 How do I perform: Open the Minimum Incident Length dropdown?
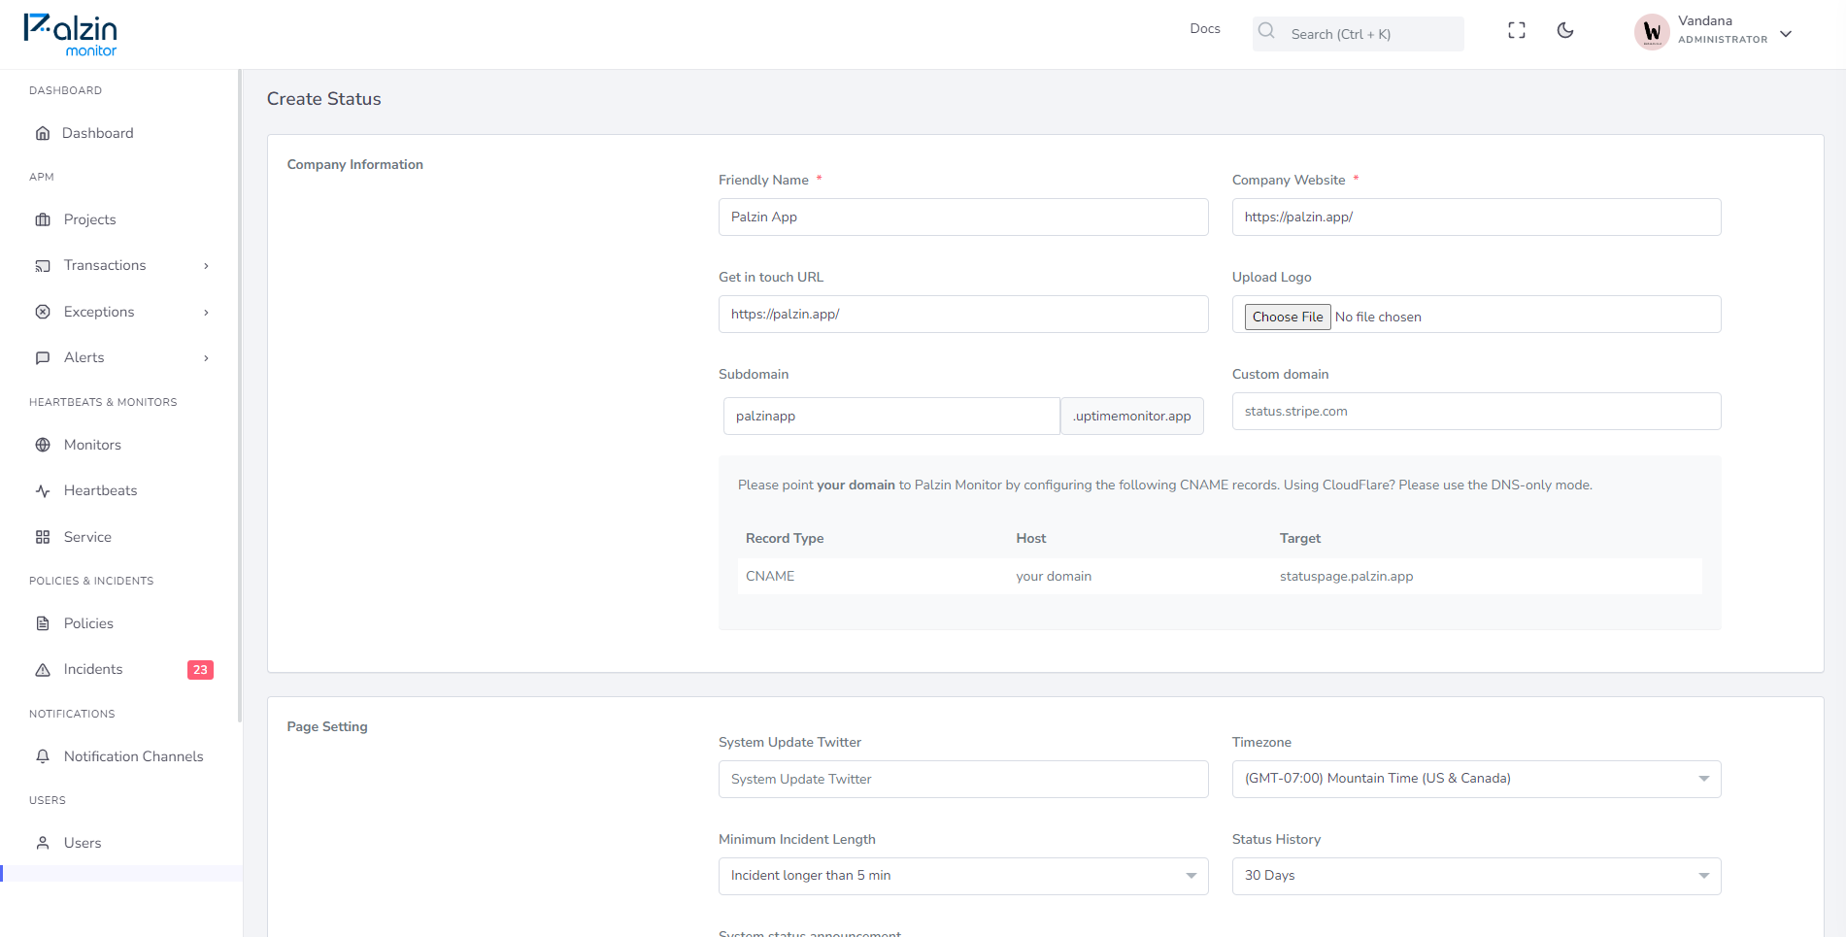click(963, 876)
